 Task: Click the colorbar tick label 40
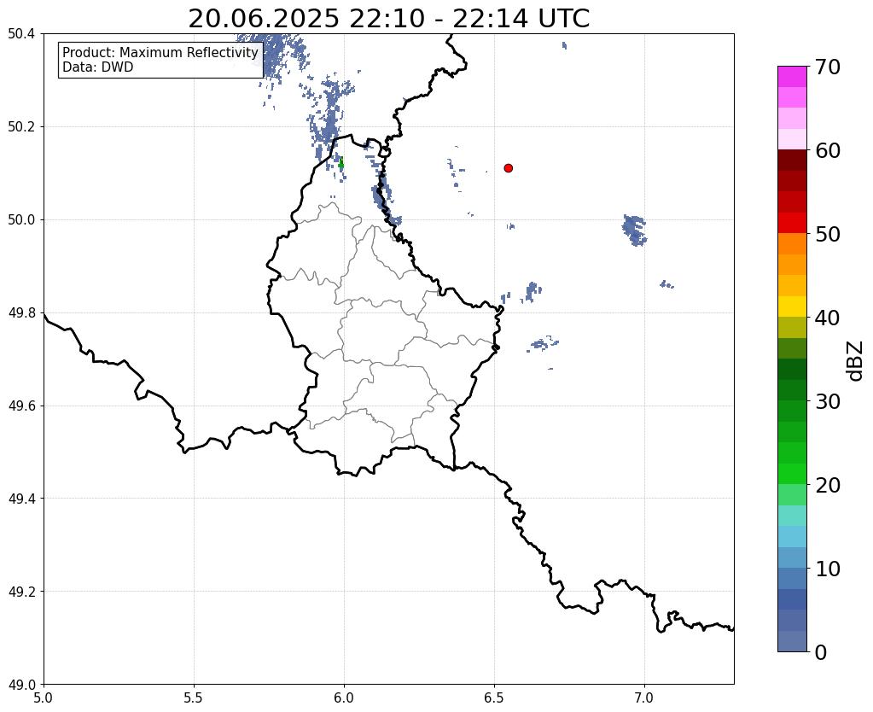point(828,318)
